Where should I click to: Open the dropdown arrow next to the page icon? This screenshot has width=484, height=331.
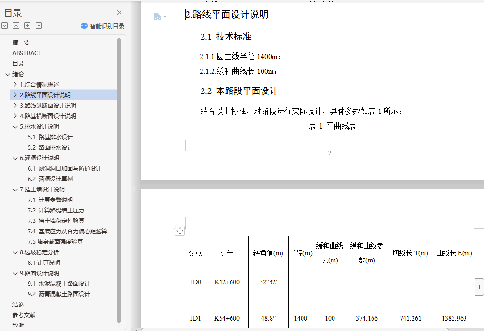(x=165, y=17)
